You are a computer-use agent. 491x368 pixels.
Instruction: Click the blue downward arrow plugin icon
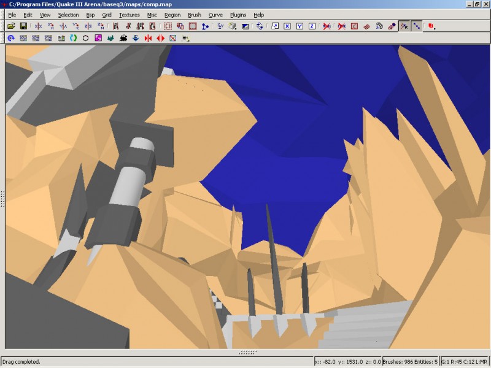136,38
